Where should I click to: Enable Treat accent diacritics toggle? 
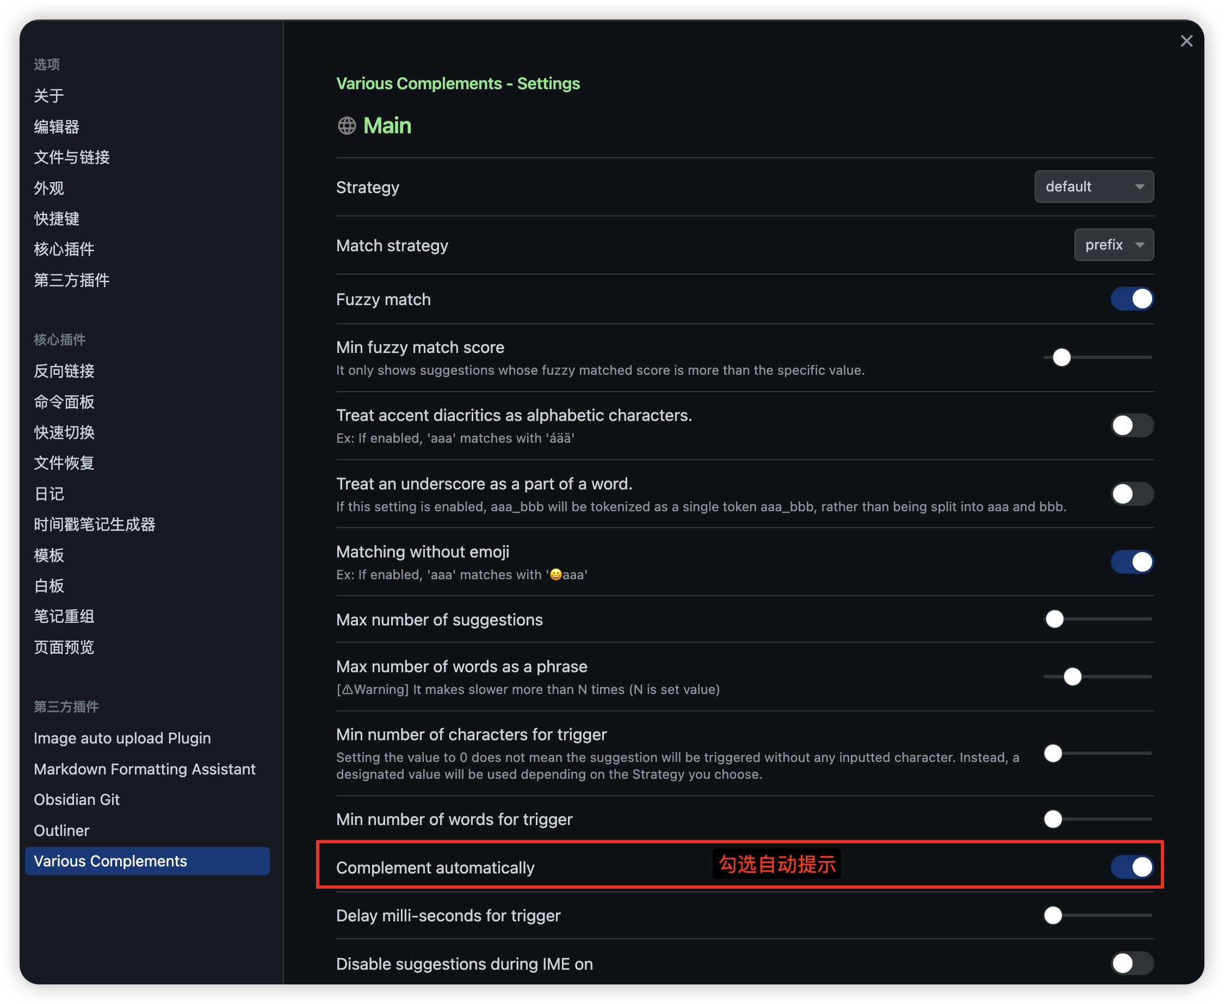coord(1132,426)
